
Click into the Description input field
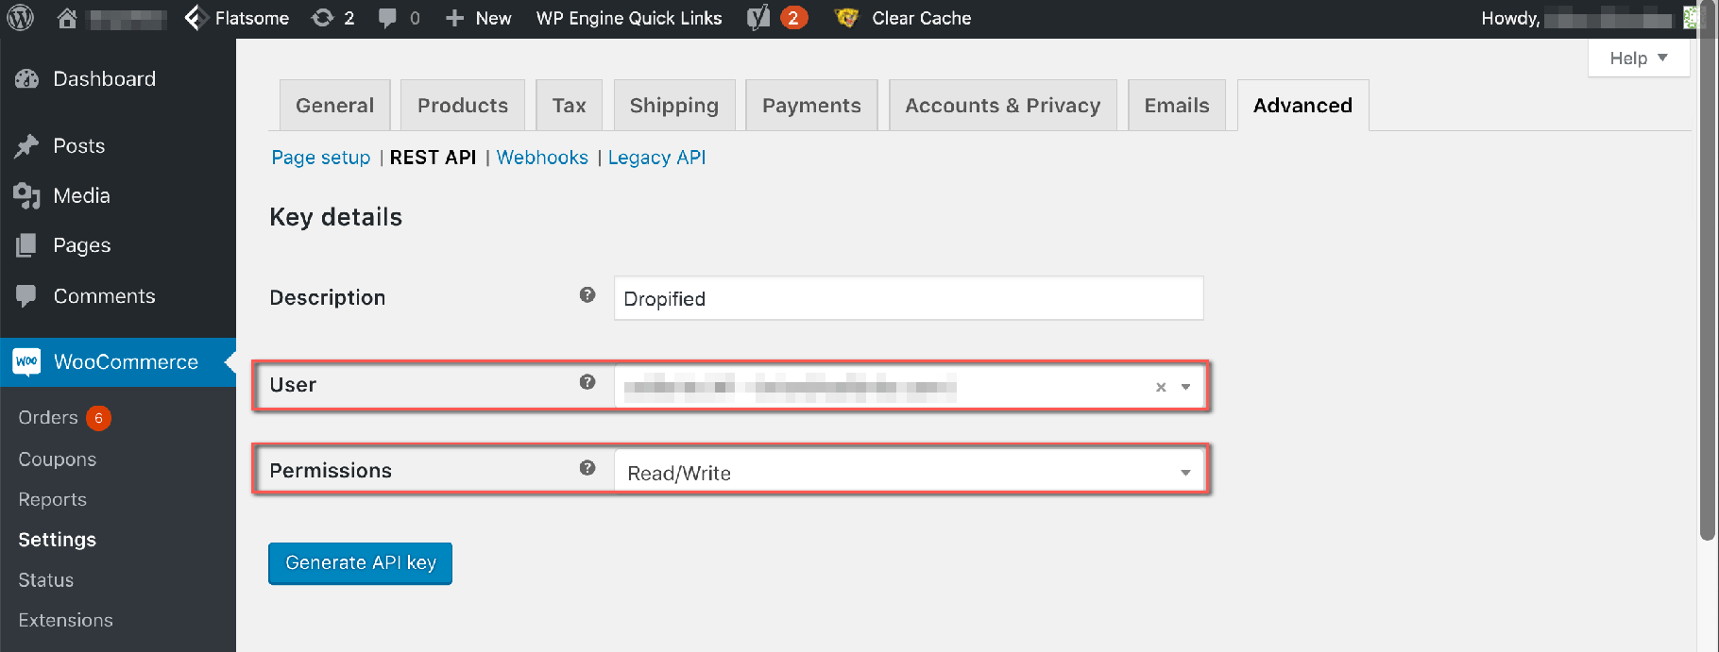click(x=909, y=298)
